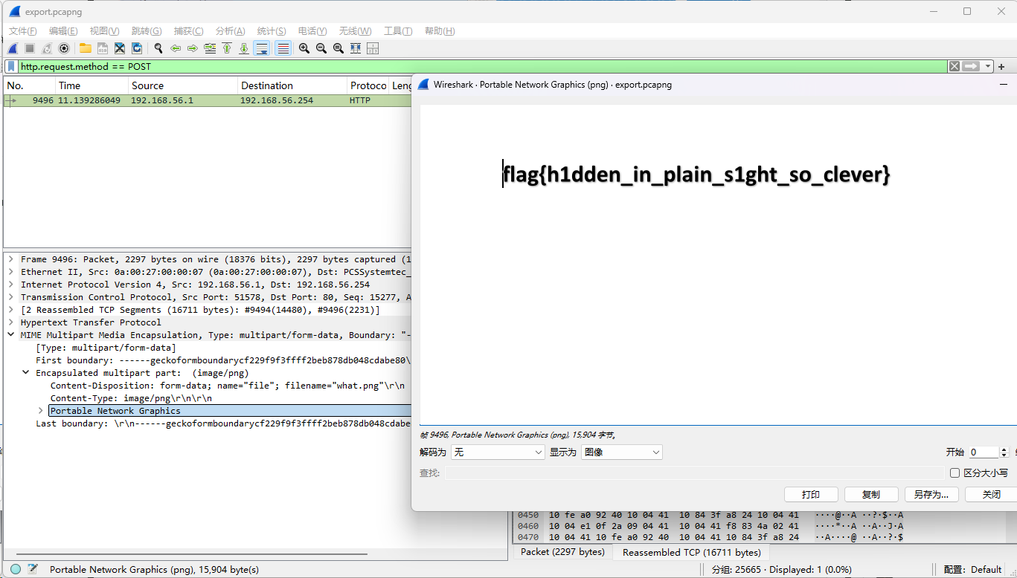Open the 解码为 dropdown
Image resolution: width=1017 pixels, height=578 pixels.
pos(498,452)
